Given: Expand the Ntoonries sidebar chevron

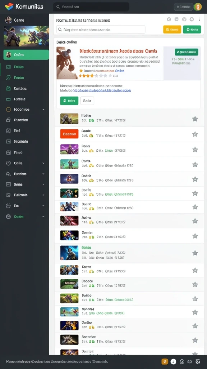Looking at the screenshot, I should coord(43,110).
